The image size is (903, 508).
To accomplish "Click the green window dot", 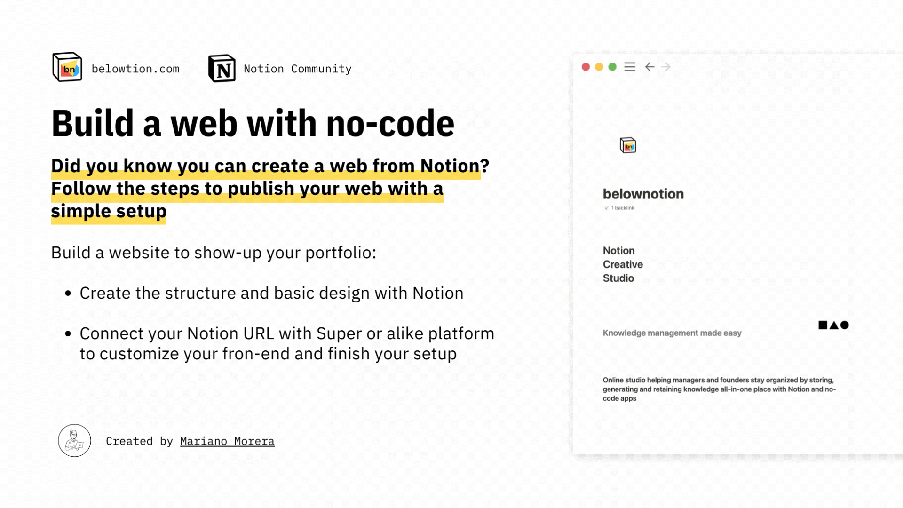I will pos(612,67).
